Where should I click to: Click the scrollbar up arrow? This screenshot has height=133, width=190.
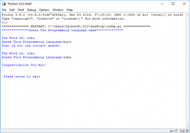point(187,14)
